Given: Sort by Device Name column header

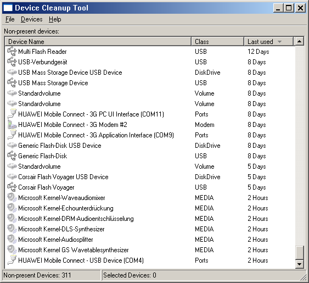Looking at the screenshot, I should point(98,41).
